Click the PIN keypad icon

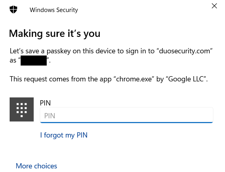(x=22, y=109)
